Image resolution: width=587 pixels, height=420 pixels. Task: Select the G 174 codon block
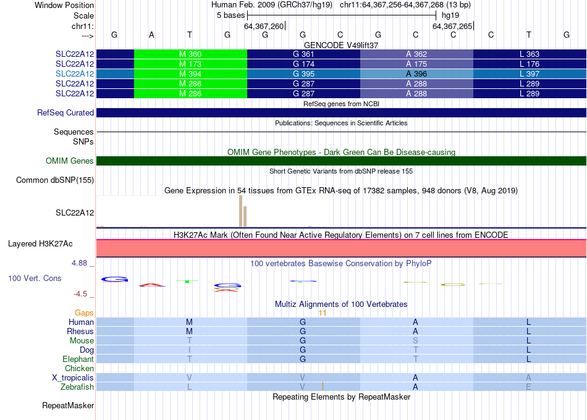303,64
